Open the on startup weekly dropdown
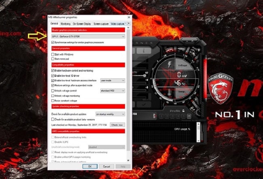 click(110, 114)
